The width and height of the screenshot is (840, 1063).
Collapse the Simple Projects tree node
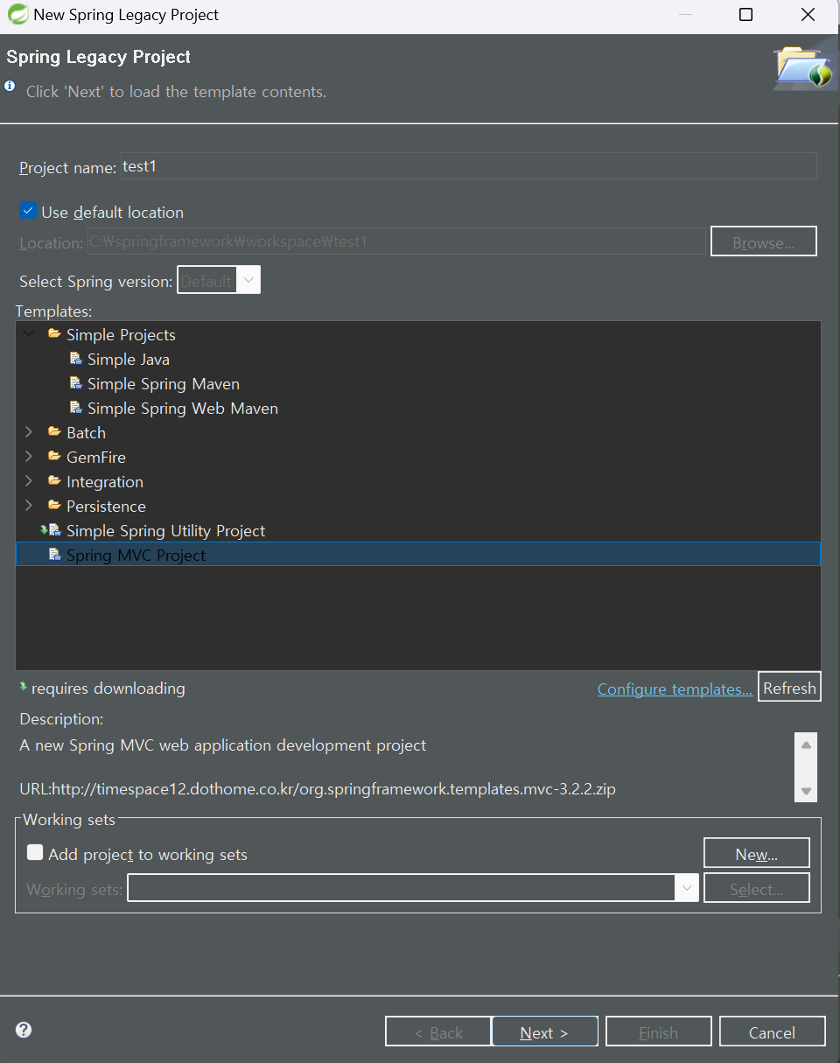29,334
